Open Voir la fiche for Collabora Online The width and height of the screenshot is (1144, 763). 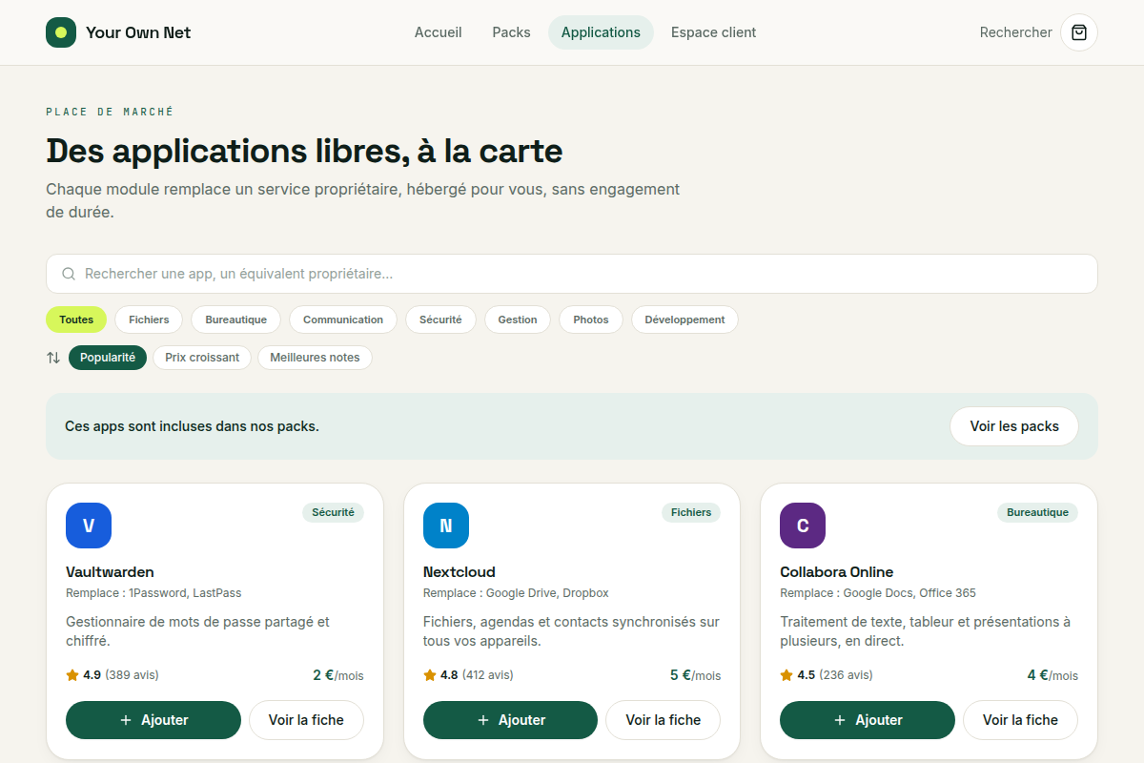1020,720
